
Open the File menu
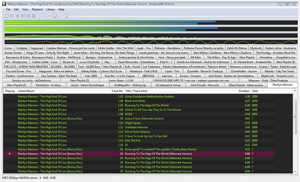(8, 9)
